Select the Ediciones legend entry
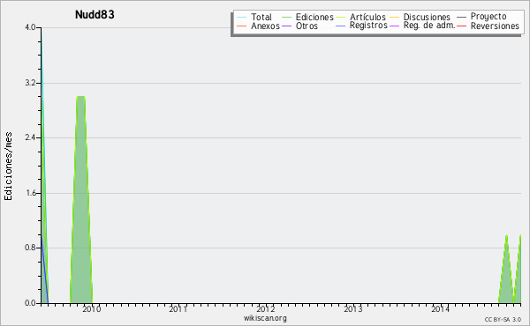The height and width of the screenshot is (326, 530). pos(314,17)
